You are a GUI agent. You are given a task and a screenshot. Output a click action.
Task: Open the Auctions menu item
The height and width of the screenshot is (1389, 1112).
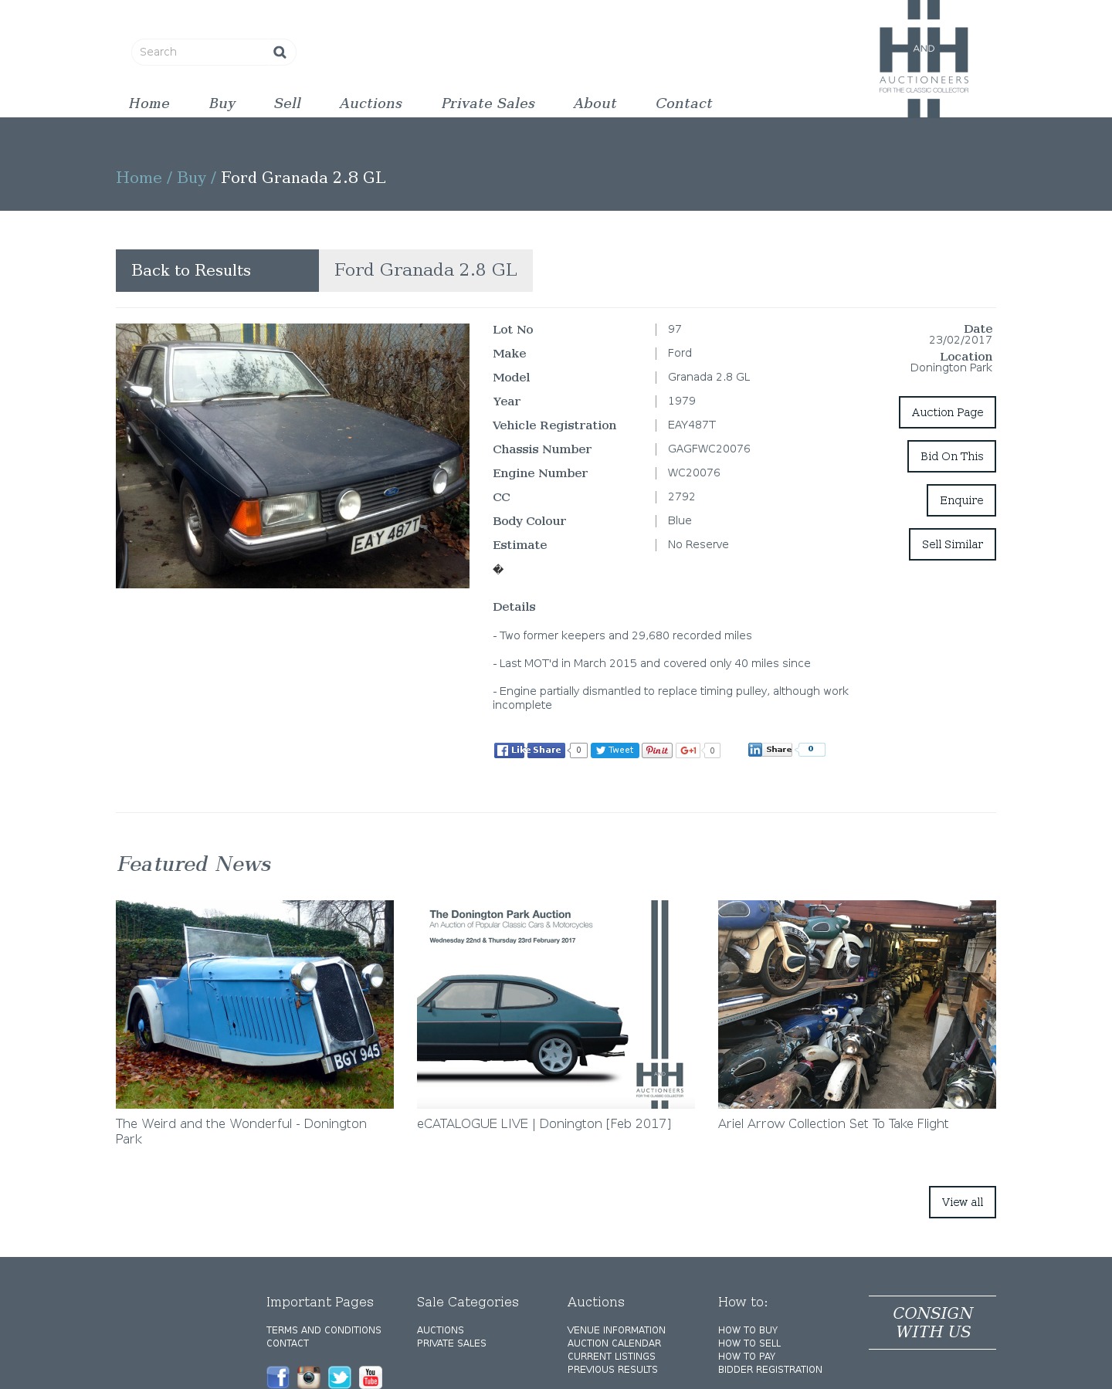coord(371,103)
